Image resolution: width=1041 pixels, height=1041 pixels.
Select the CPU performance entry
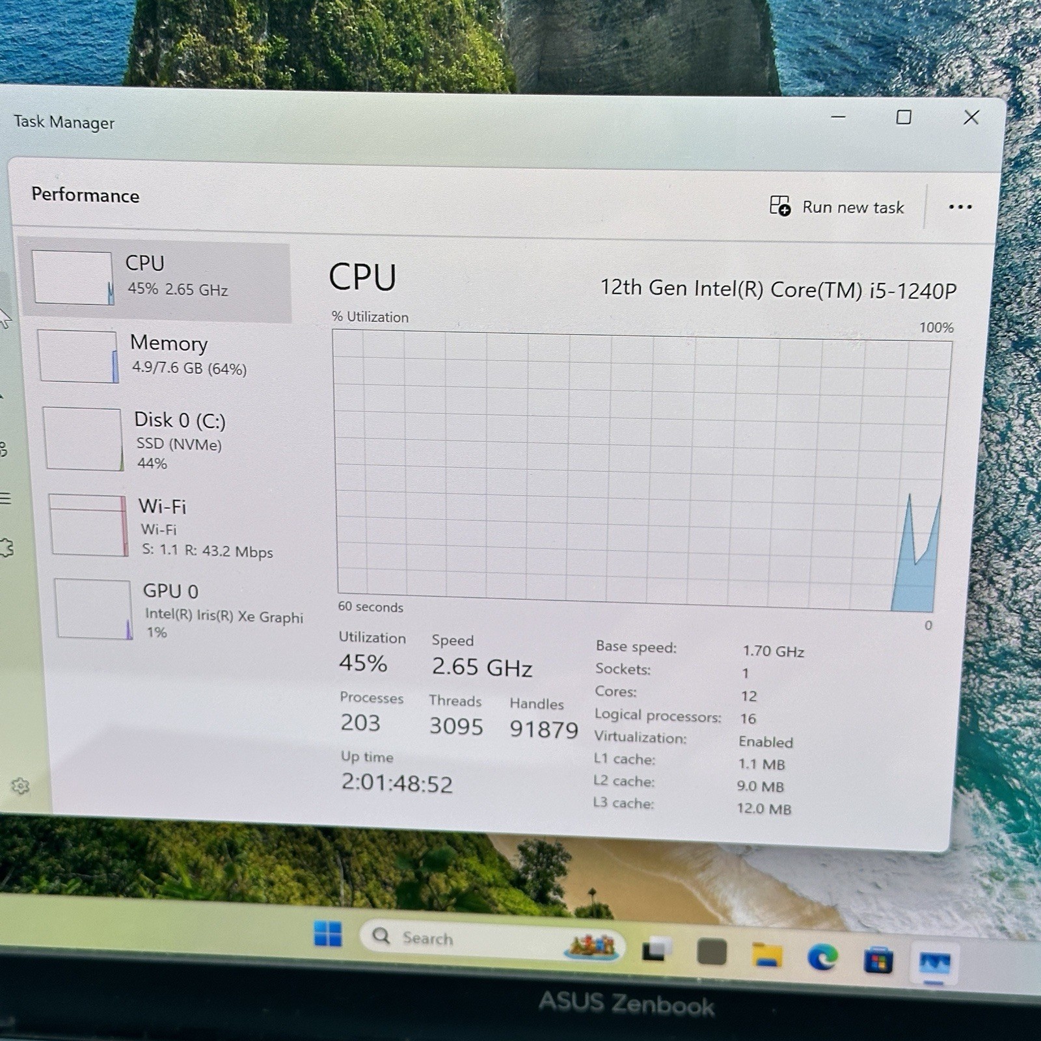pyautogui.click(x=156, y=281)
